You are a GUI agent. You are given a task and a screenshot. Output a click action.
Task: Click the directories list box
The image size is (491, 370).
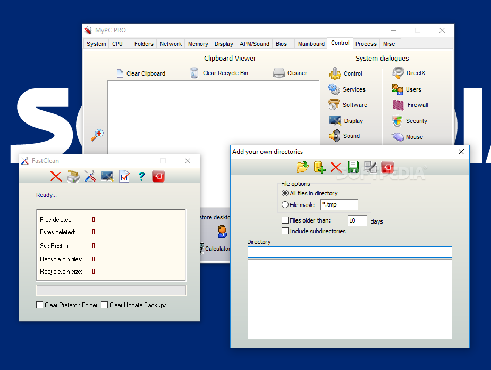pyautogui.click(x=350, y=299)
